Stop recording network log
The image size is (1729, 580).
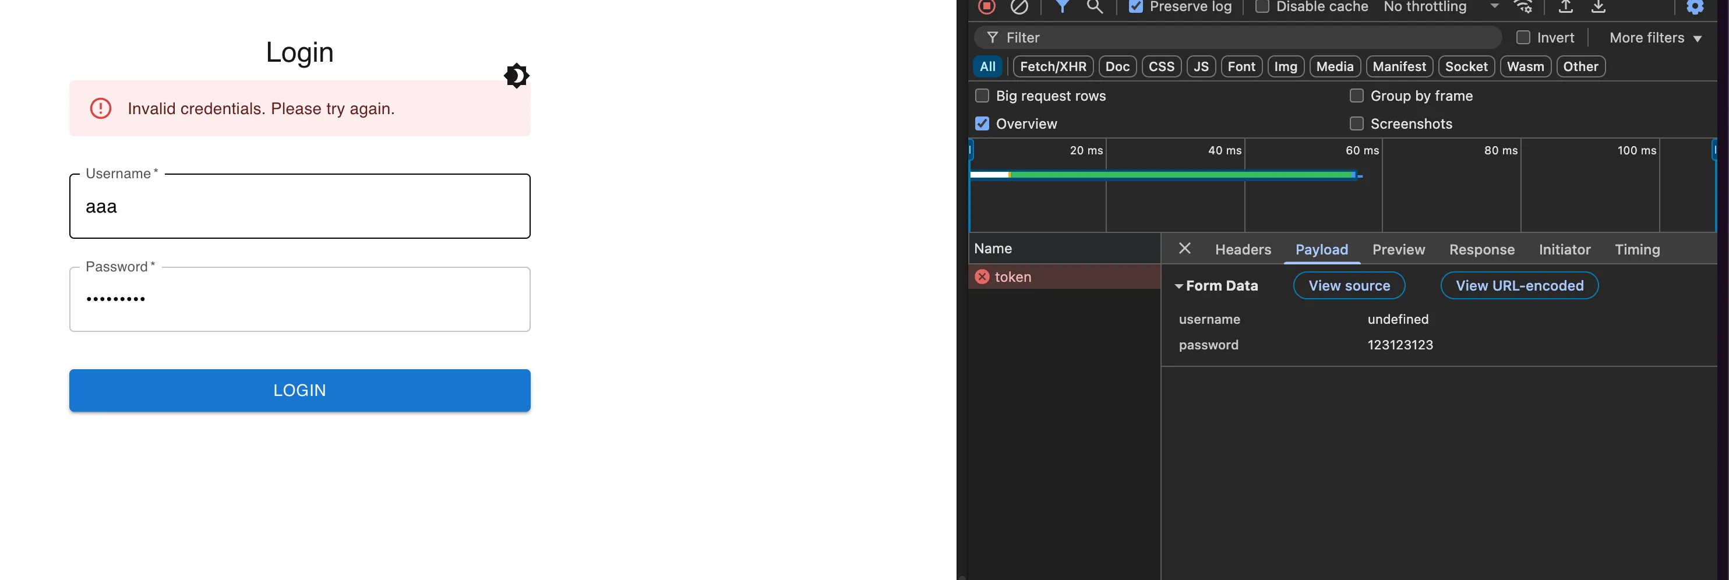[x=986, y=7]
